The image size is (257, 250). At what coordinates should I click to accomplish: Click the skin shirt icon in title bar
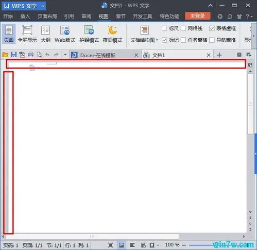tap(239, 16)
